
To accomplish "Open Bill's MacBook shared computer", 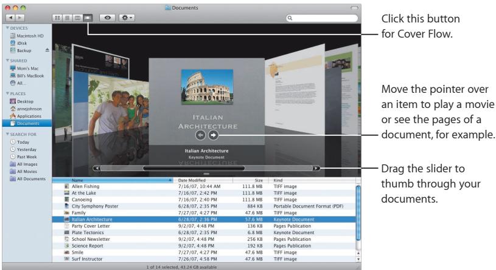I will click(27, 76).
